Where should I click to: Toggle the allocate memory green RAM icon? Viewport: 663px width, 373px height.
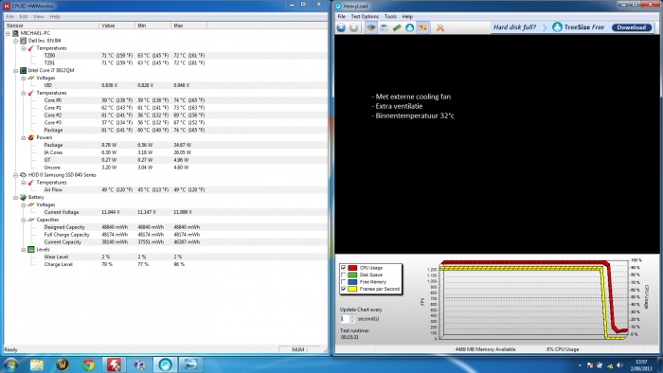(x=397, y=27)
